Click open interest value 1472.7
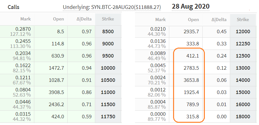The width and height of the screenshot is (259, 125). click(x=56, y=68)
